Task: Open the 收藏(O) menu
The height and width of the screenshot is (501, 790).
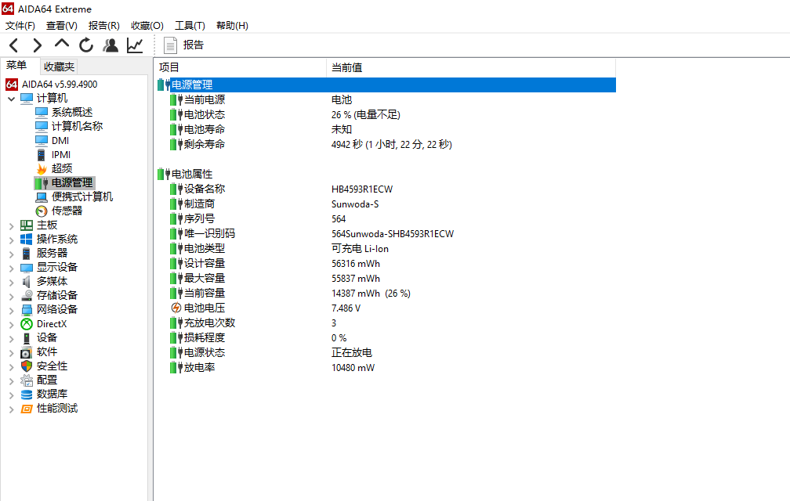Action: coord(147,26)
